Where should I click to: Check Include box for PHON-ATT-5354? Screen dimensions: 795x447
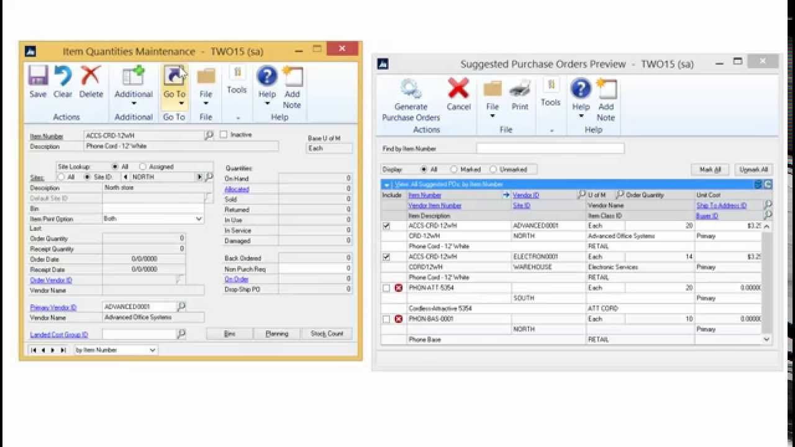pos(386,288)
